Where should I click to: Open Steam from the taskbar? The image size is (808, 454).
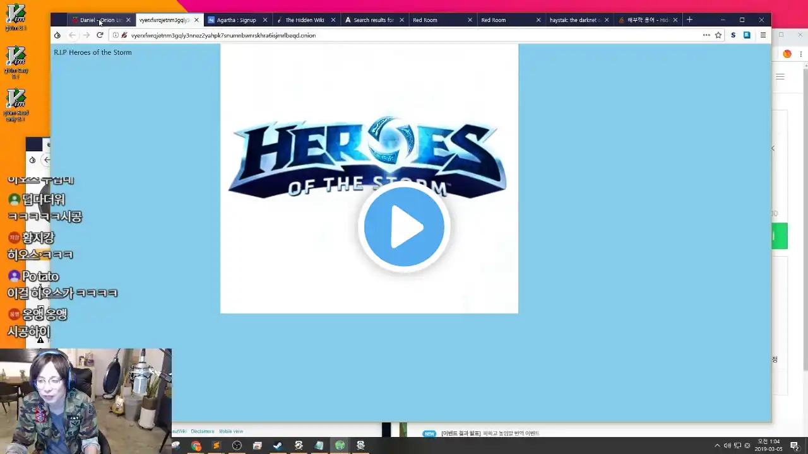click(x=277, y=446)
